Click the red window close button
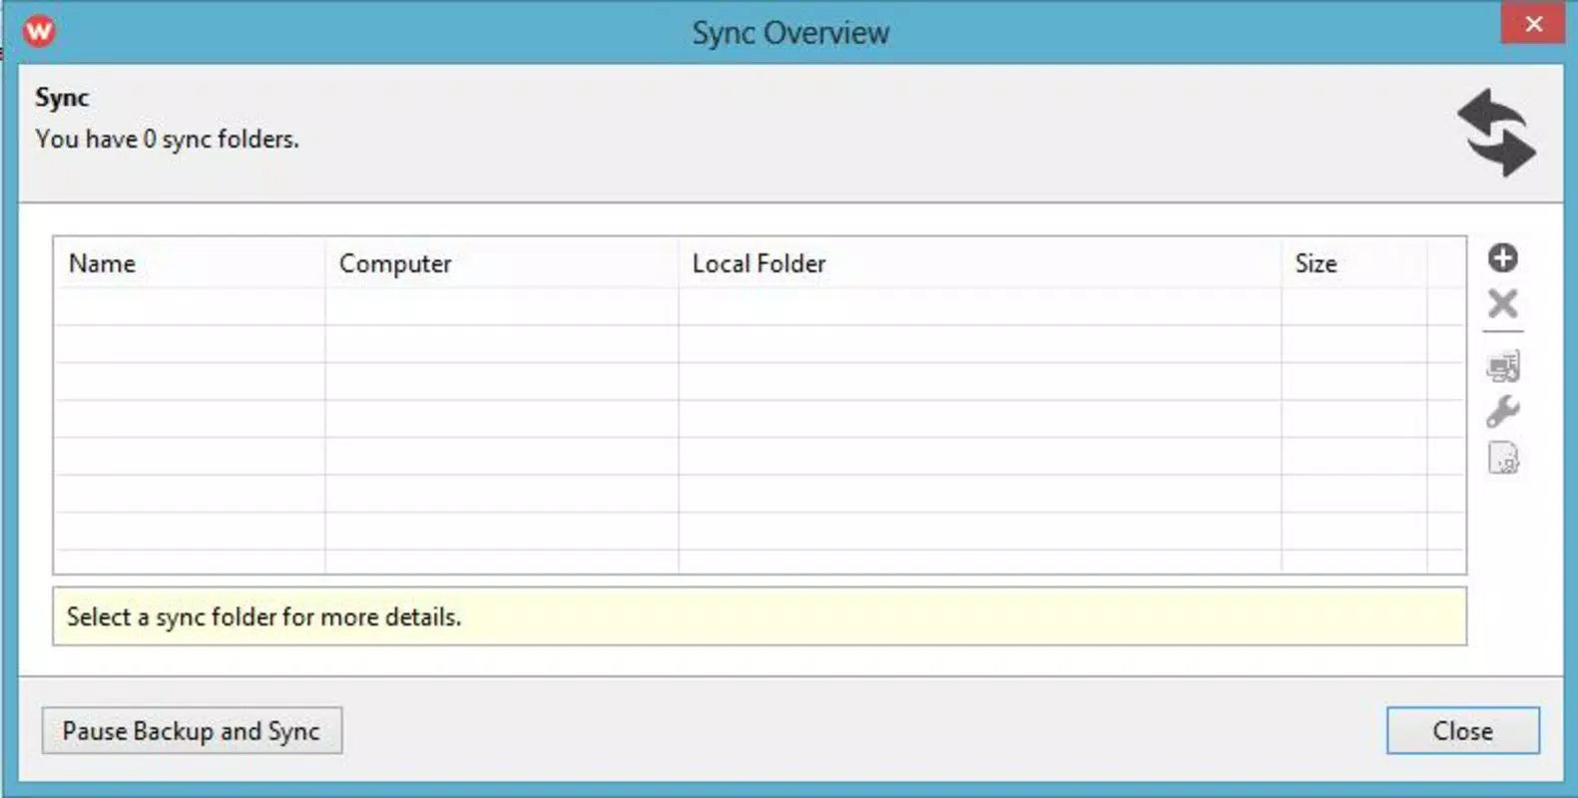Viewport: 1578px width, 798px height. [x=1533, y=23]
